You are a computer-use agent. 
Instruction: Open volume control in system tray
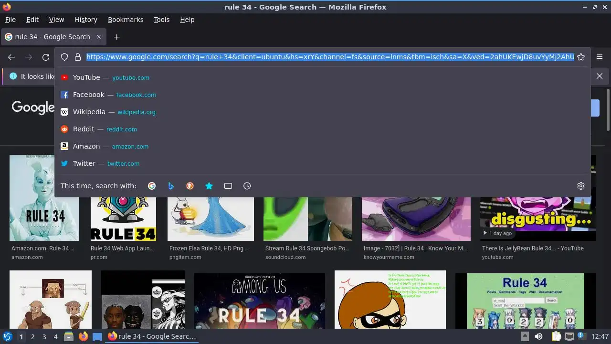[x=538, y=336]
